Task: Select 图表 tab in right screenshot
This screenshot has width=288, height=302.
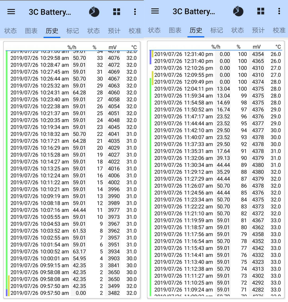Action: point(175,30)
